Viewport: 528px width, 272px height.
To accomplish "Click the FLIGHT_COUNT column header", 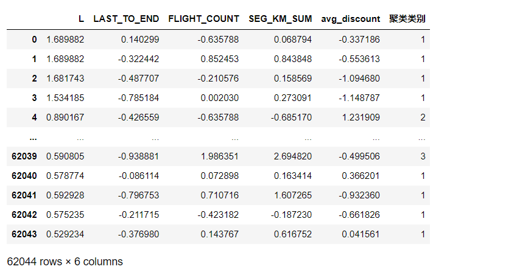I will point(204,19).
